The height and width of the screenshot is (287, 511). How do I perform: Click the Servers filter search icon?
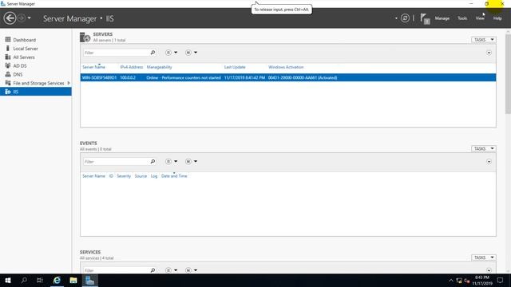pyautogui.click(x=153, y=53)
